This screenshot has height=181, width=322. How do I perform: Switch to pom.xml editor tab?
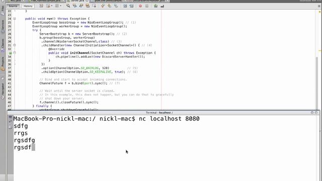click(x=108, y=1)
